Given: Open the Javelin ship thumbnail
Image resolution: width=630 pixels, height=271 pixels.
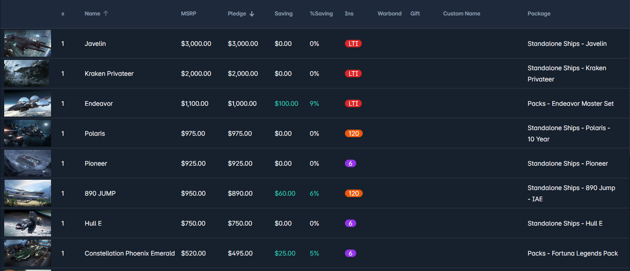Looking at the screenshot, I should [x=28, y=44].
